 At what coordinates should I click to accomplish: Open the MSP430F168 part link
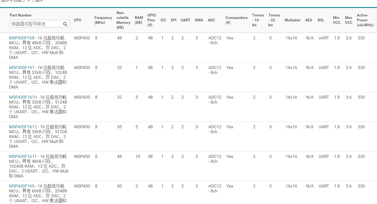pos(22,38)
